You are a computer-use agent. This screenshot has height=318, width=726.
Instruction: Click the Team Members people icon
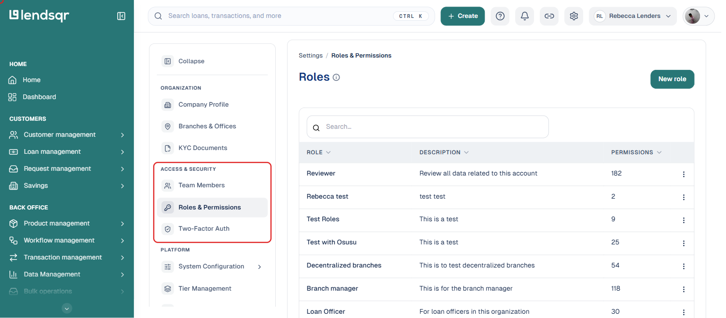point(167,185)
